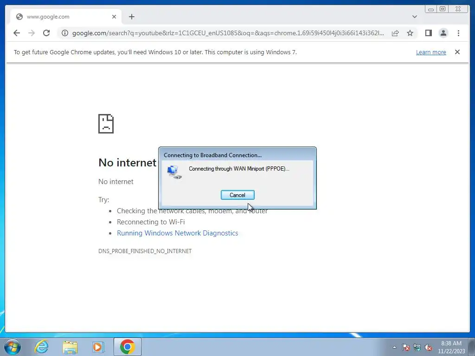Expand the tab search dropdown arrow
This screenshot has width=475, height=356.
tap(414, 17)
